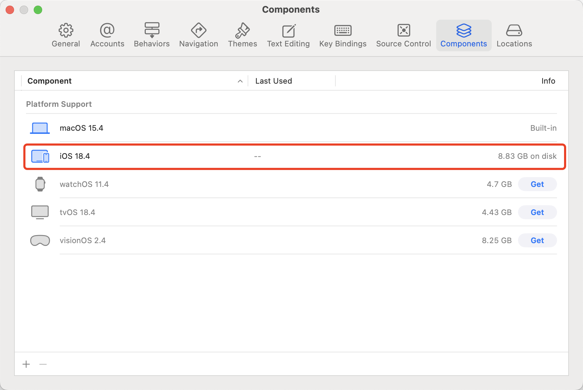Get the tvOS 18.4 platform
583x390 pixels.
coord(537,212)
